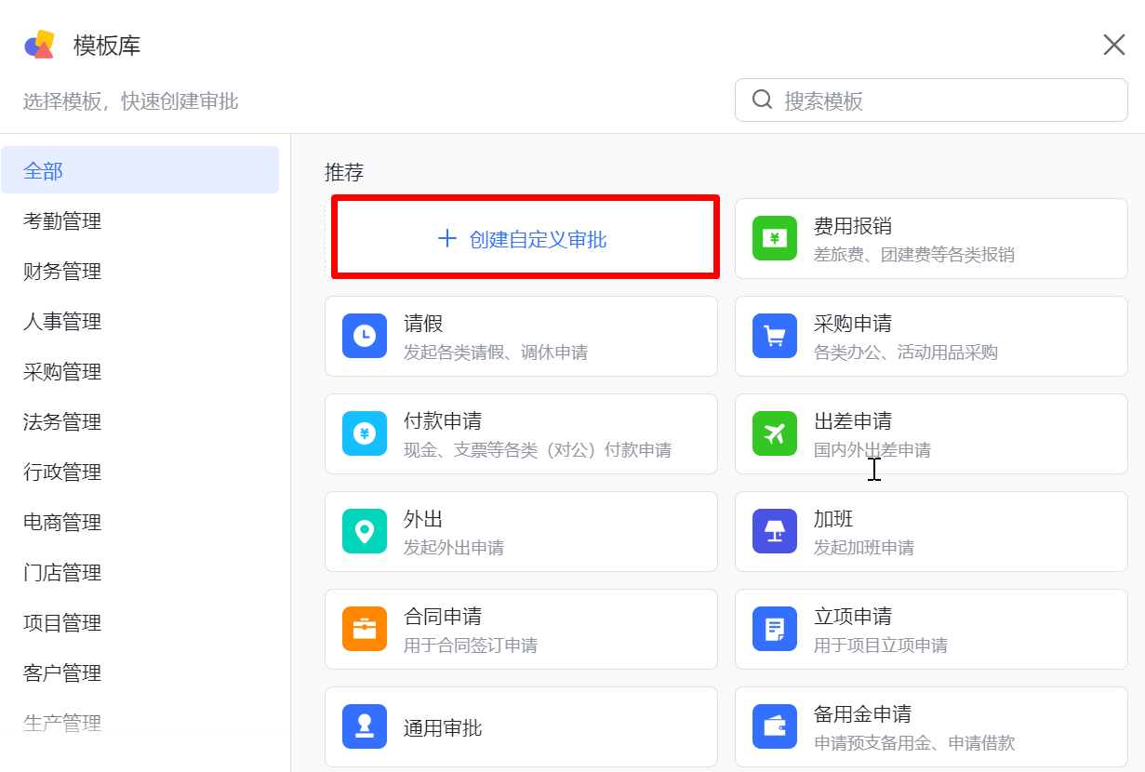Click the location pin icon for 外出

point(365,531)
